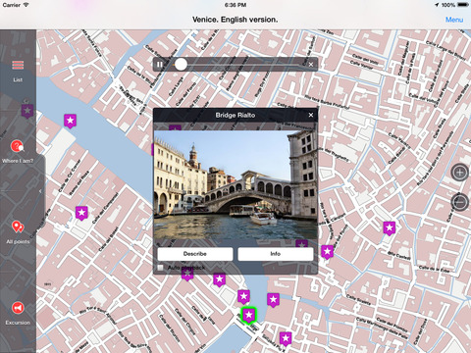Tap the bottom-most star marker on map
471x353 pixels.
286,338
